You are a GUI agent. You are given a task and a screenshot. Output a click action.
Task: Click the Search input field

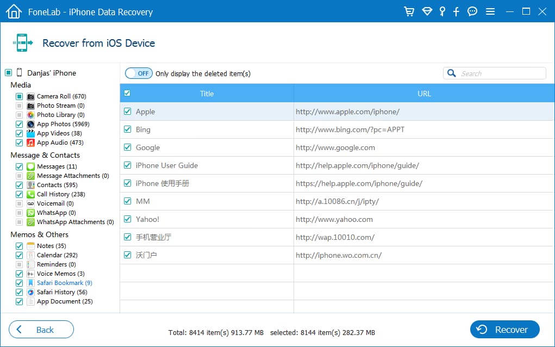[x=501, y=73]
